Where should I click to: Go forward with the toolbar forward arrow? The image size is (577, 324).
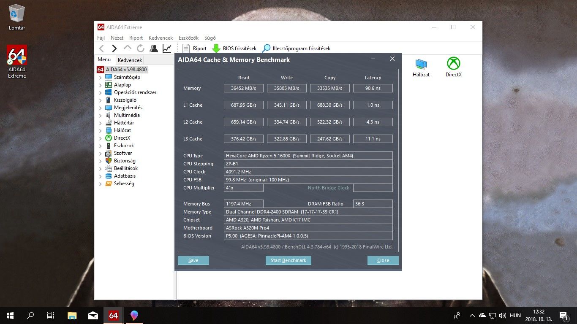pyautogui.click(x=114, y=49)
